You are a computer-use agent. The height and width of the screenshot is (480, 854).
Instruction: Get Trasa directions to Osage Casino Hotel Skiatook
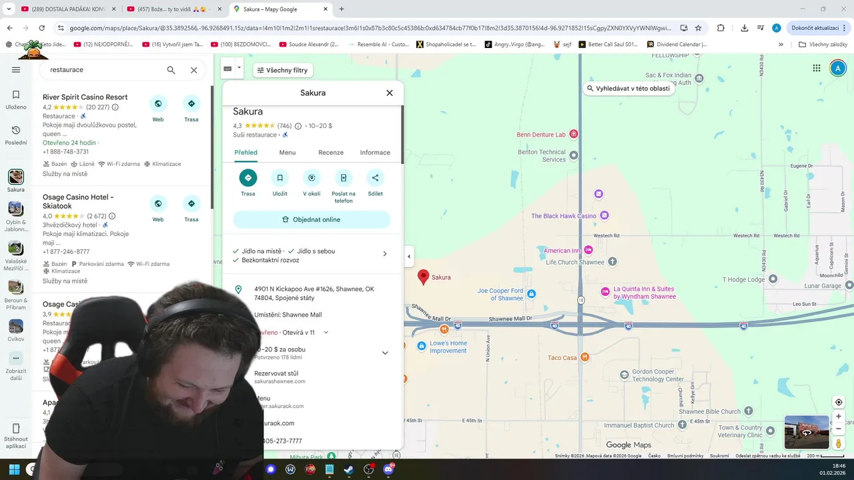coord(191,203)
